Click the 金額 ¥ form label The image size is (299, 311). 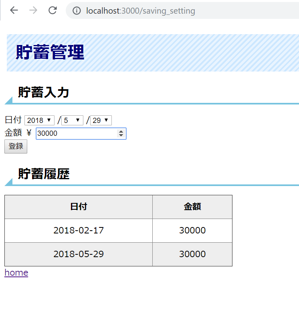pyautogui.click(x=18, y=133)
